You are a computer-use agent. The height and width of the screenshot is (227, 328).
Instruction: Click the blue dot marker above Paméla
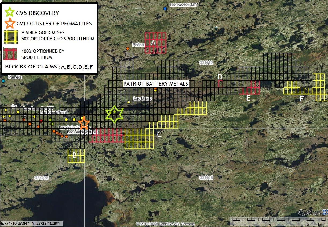pyautogui.click(x=3, y=81)
